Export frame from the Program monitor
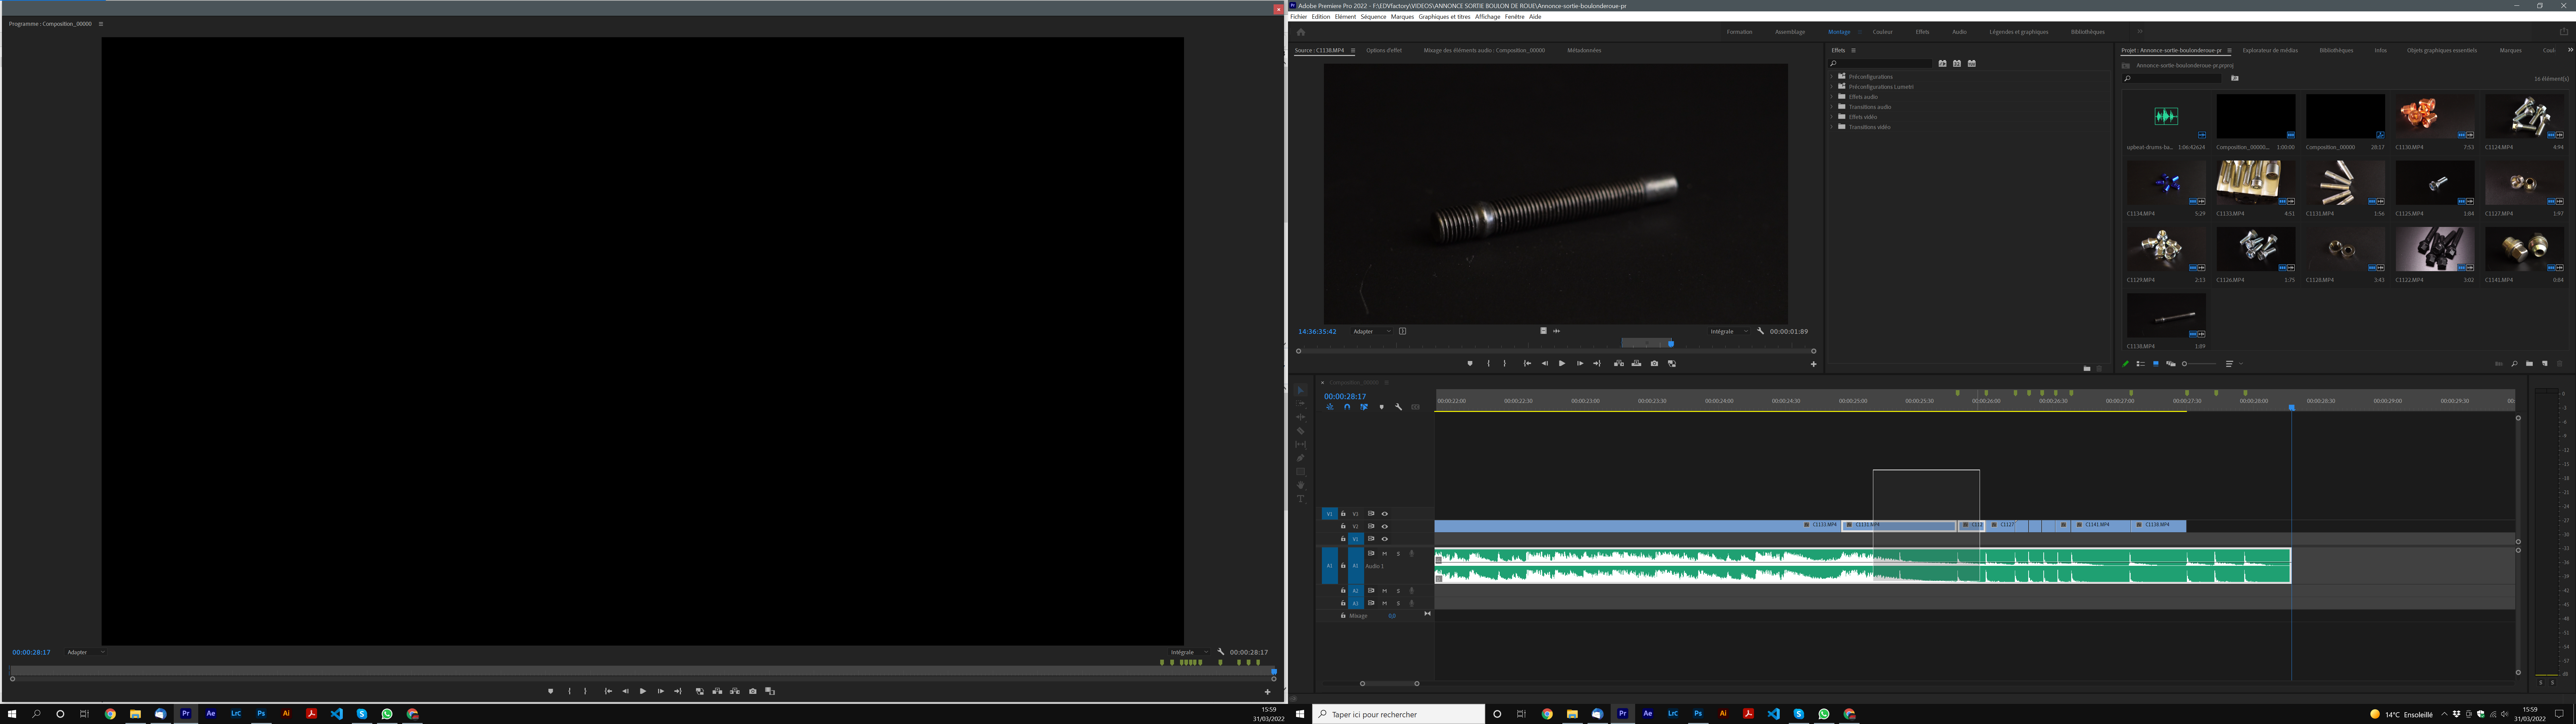 [753, 691]
